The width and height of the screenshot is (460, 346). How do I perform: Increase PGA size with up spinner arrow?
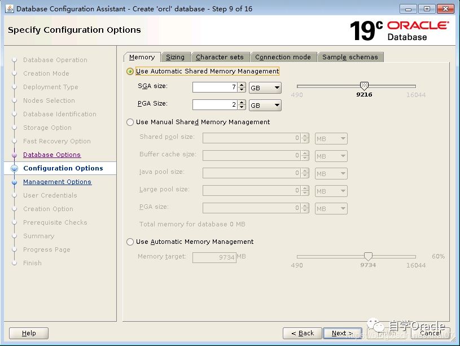(x=242, y=103)
